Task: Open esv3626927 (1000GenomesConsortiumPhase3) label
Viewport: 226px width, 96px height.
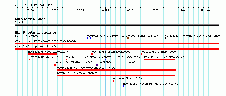Action: (x=46, y=41)
